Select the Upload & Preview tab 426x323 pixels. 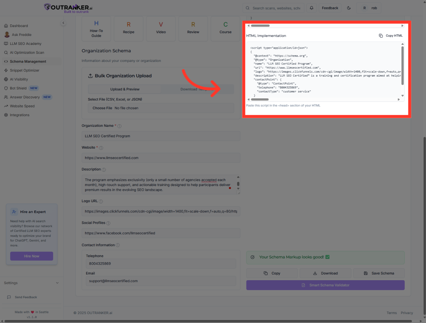(x=125, y=89)
